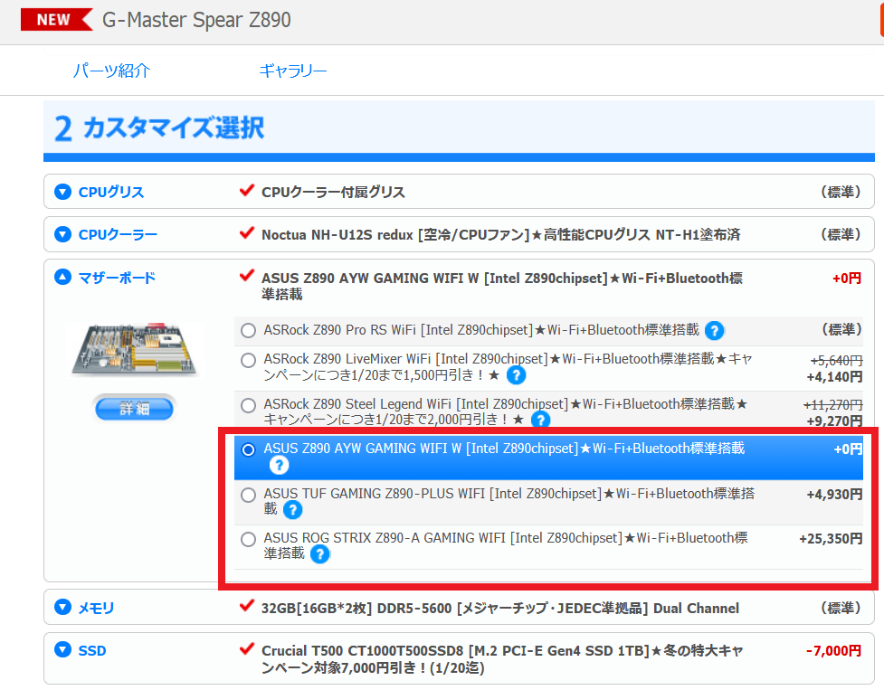Click the help icon for ASRock Z890 Steel Legend WiFi
884x690 pixels.
pos(540,420)
